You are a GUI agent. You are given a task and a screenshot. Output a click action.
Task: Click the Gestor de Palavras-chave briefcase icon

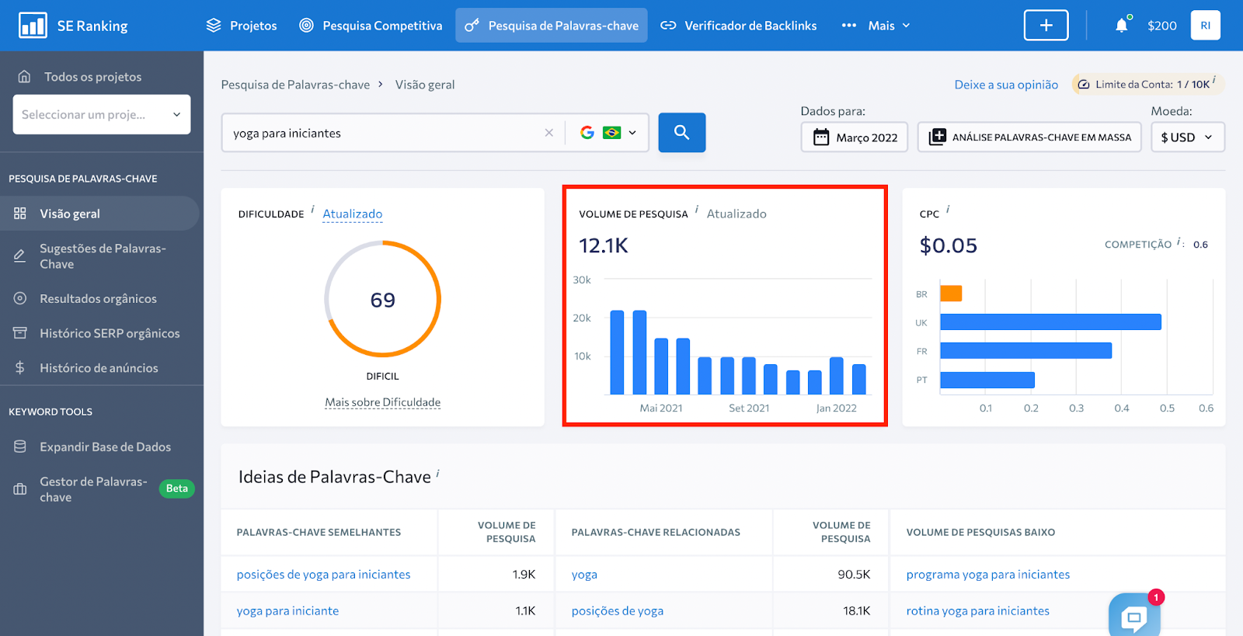click(20, 489)
